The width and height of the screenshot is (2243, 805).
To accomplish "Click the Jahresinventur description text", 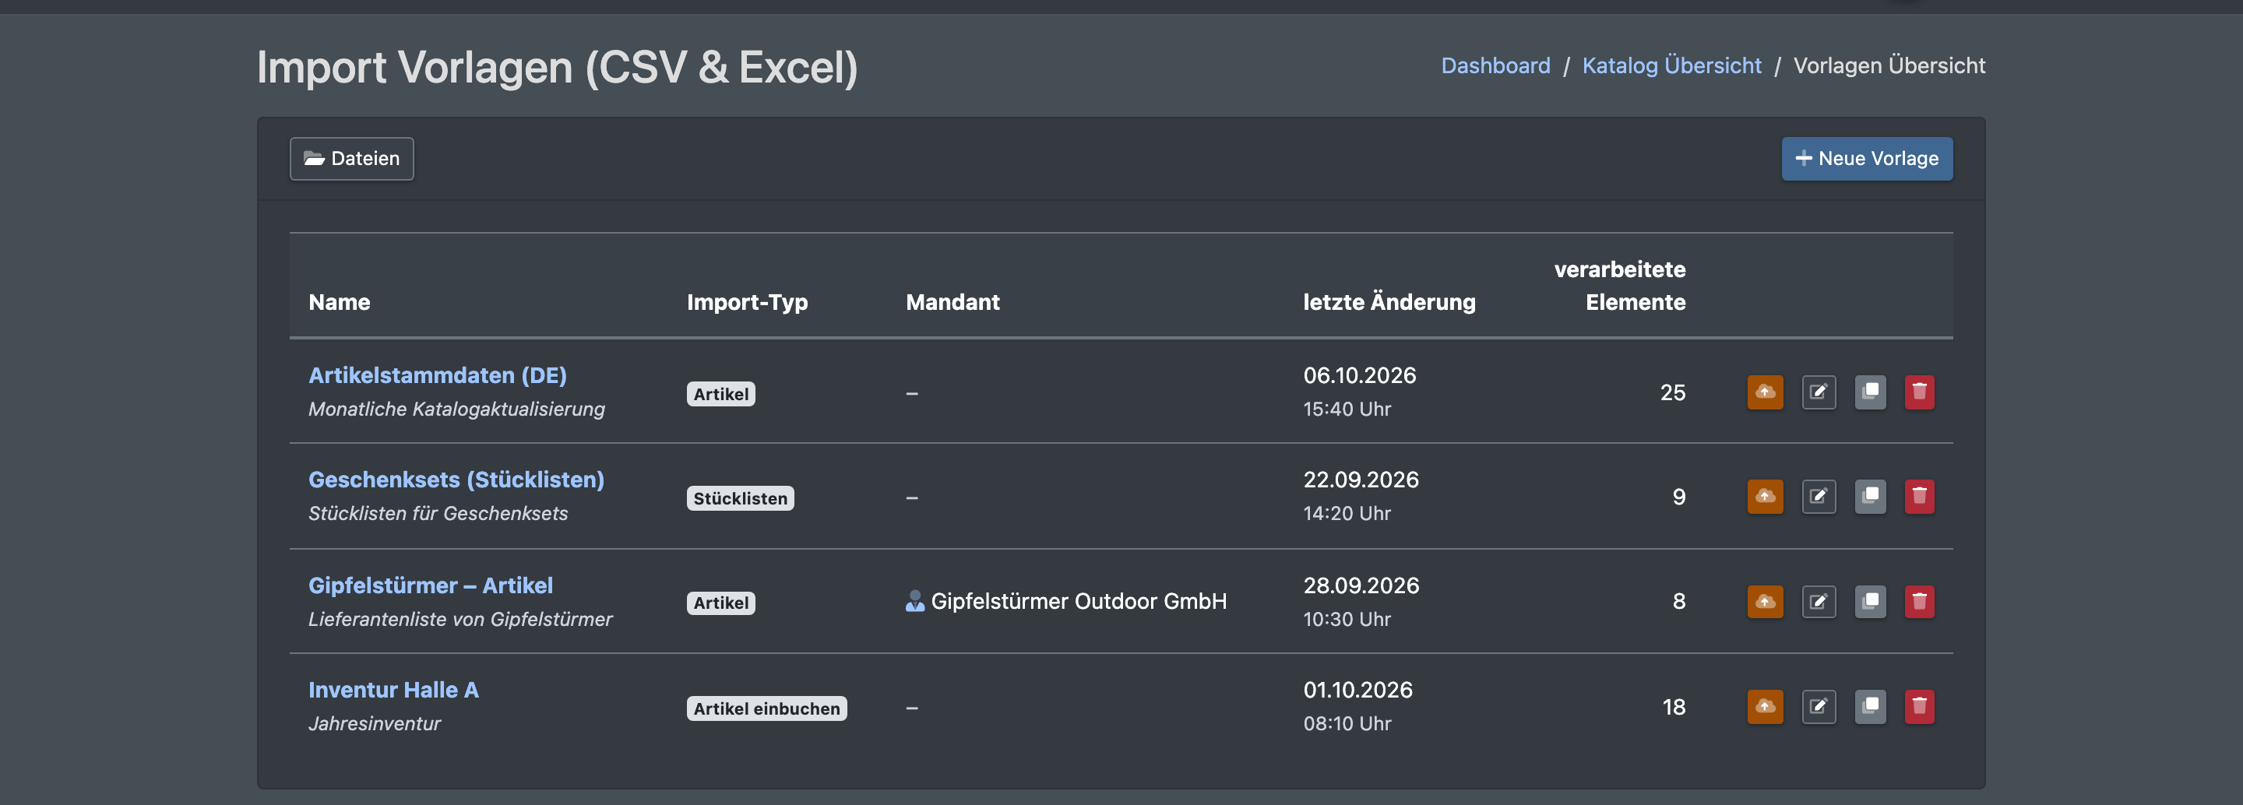I will click(x=375, y=723).
